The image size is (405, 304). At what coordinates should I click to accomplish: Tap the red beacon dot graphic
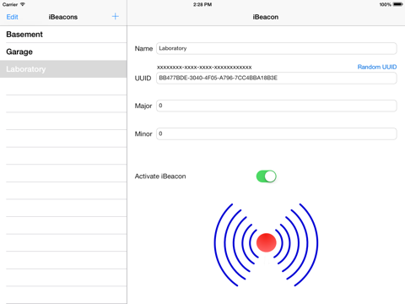point(266,242)
